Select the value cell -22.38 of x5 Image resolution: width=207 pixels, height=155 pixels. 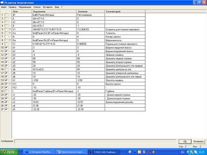pyautogui.click(x=90, y=109)
